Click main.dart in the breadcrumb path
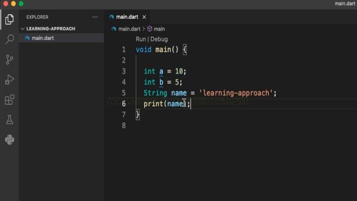This screenshot has width=357, height=201. [129, 29]
